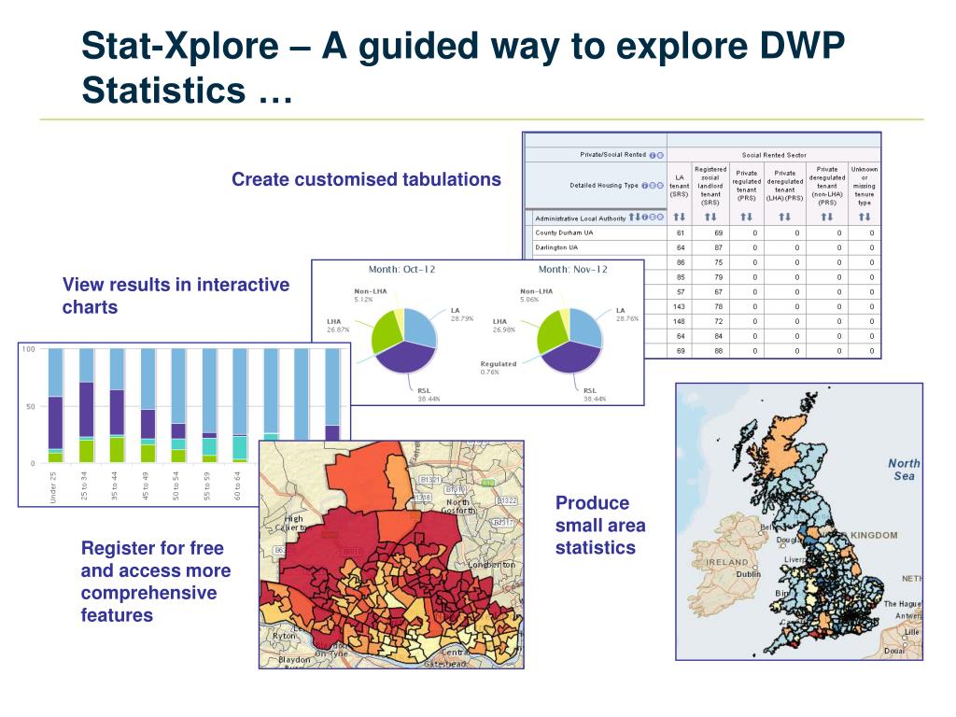Click info icon beside Private/Social Rented
956x717 pixels.
point(653,156)
